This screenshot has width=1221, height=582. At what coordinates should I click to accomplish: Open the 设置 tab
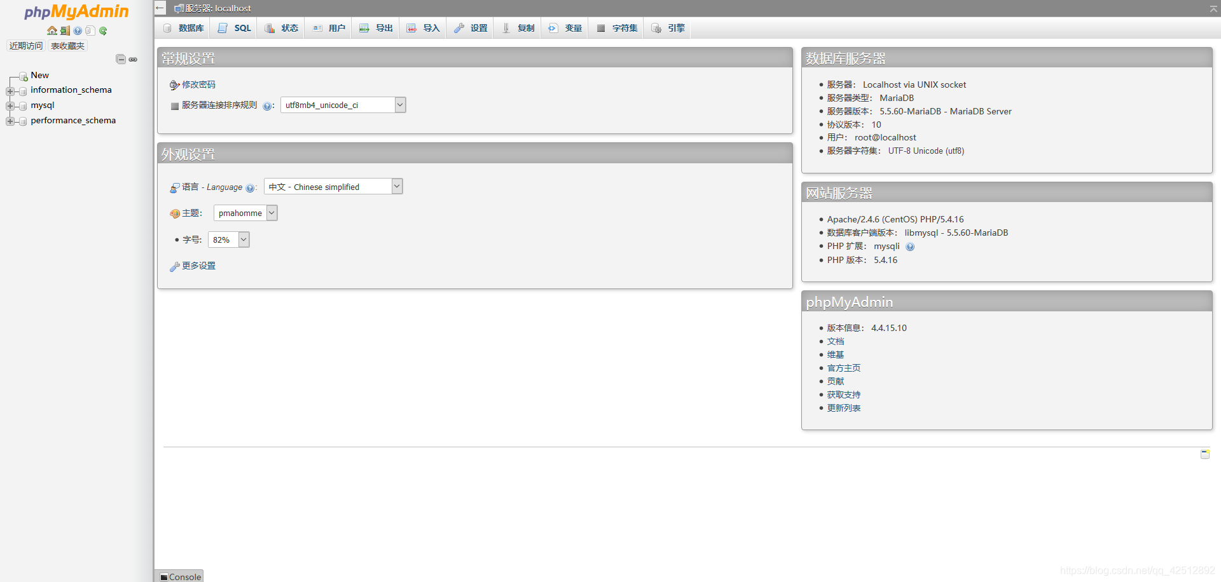pyautogui.click(x=471, y=28)
